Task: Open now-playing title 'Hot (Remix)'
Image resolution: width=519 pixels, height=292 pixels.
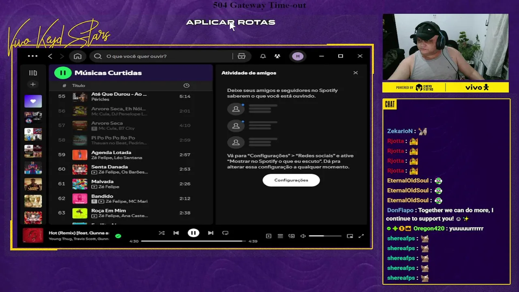Action: pos(79,233)
